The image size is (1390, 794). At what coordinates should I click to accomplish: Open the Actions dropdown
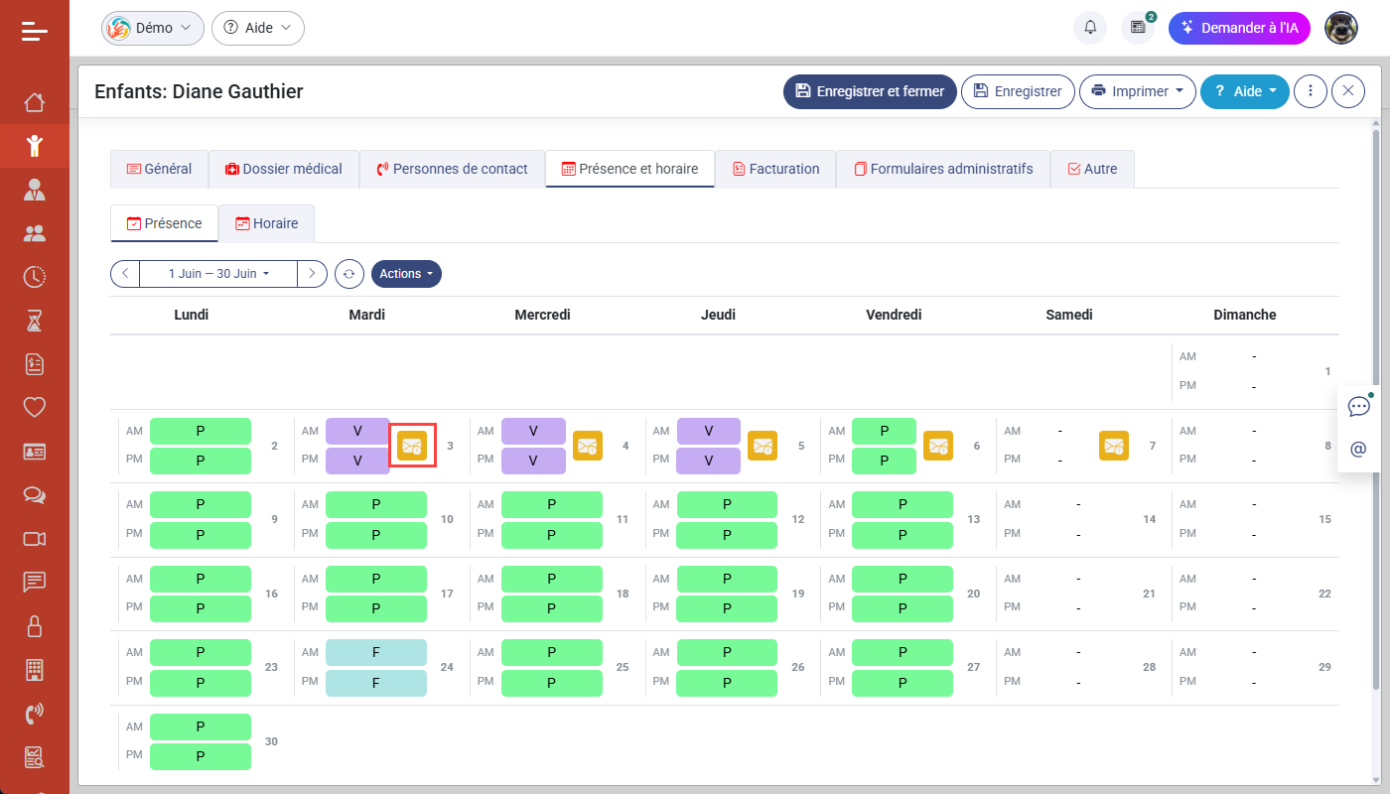tap(406, 274)
